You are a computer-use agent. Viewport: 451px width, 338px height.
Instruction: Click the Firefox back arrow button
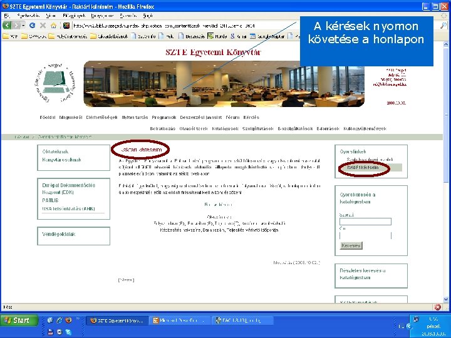coord(7,26)
